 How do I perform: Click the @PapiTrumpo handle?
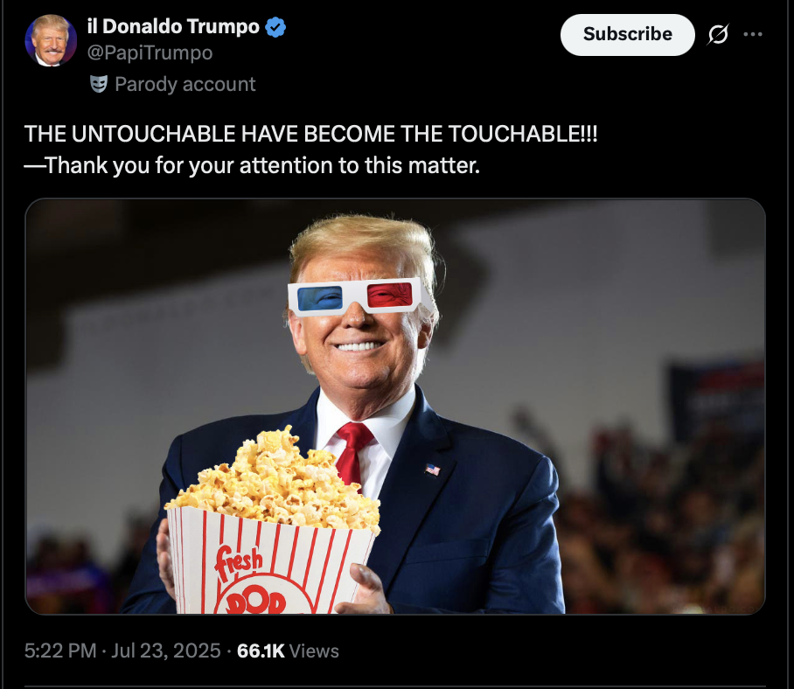click(150, 52)
